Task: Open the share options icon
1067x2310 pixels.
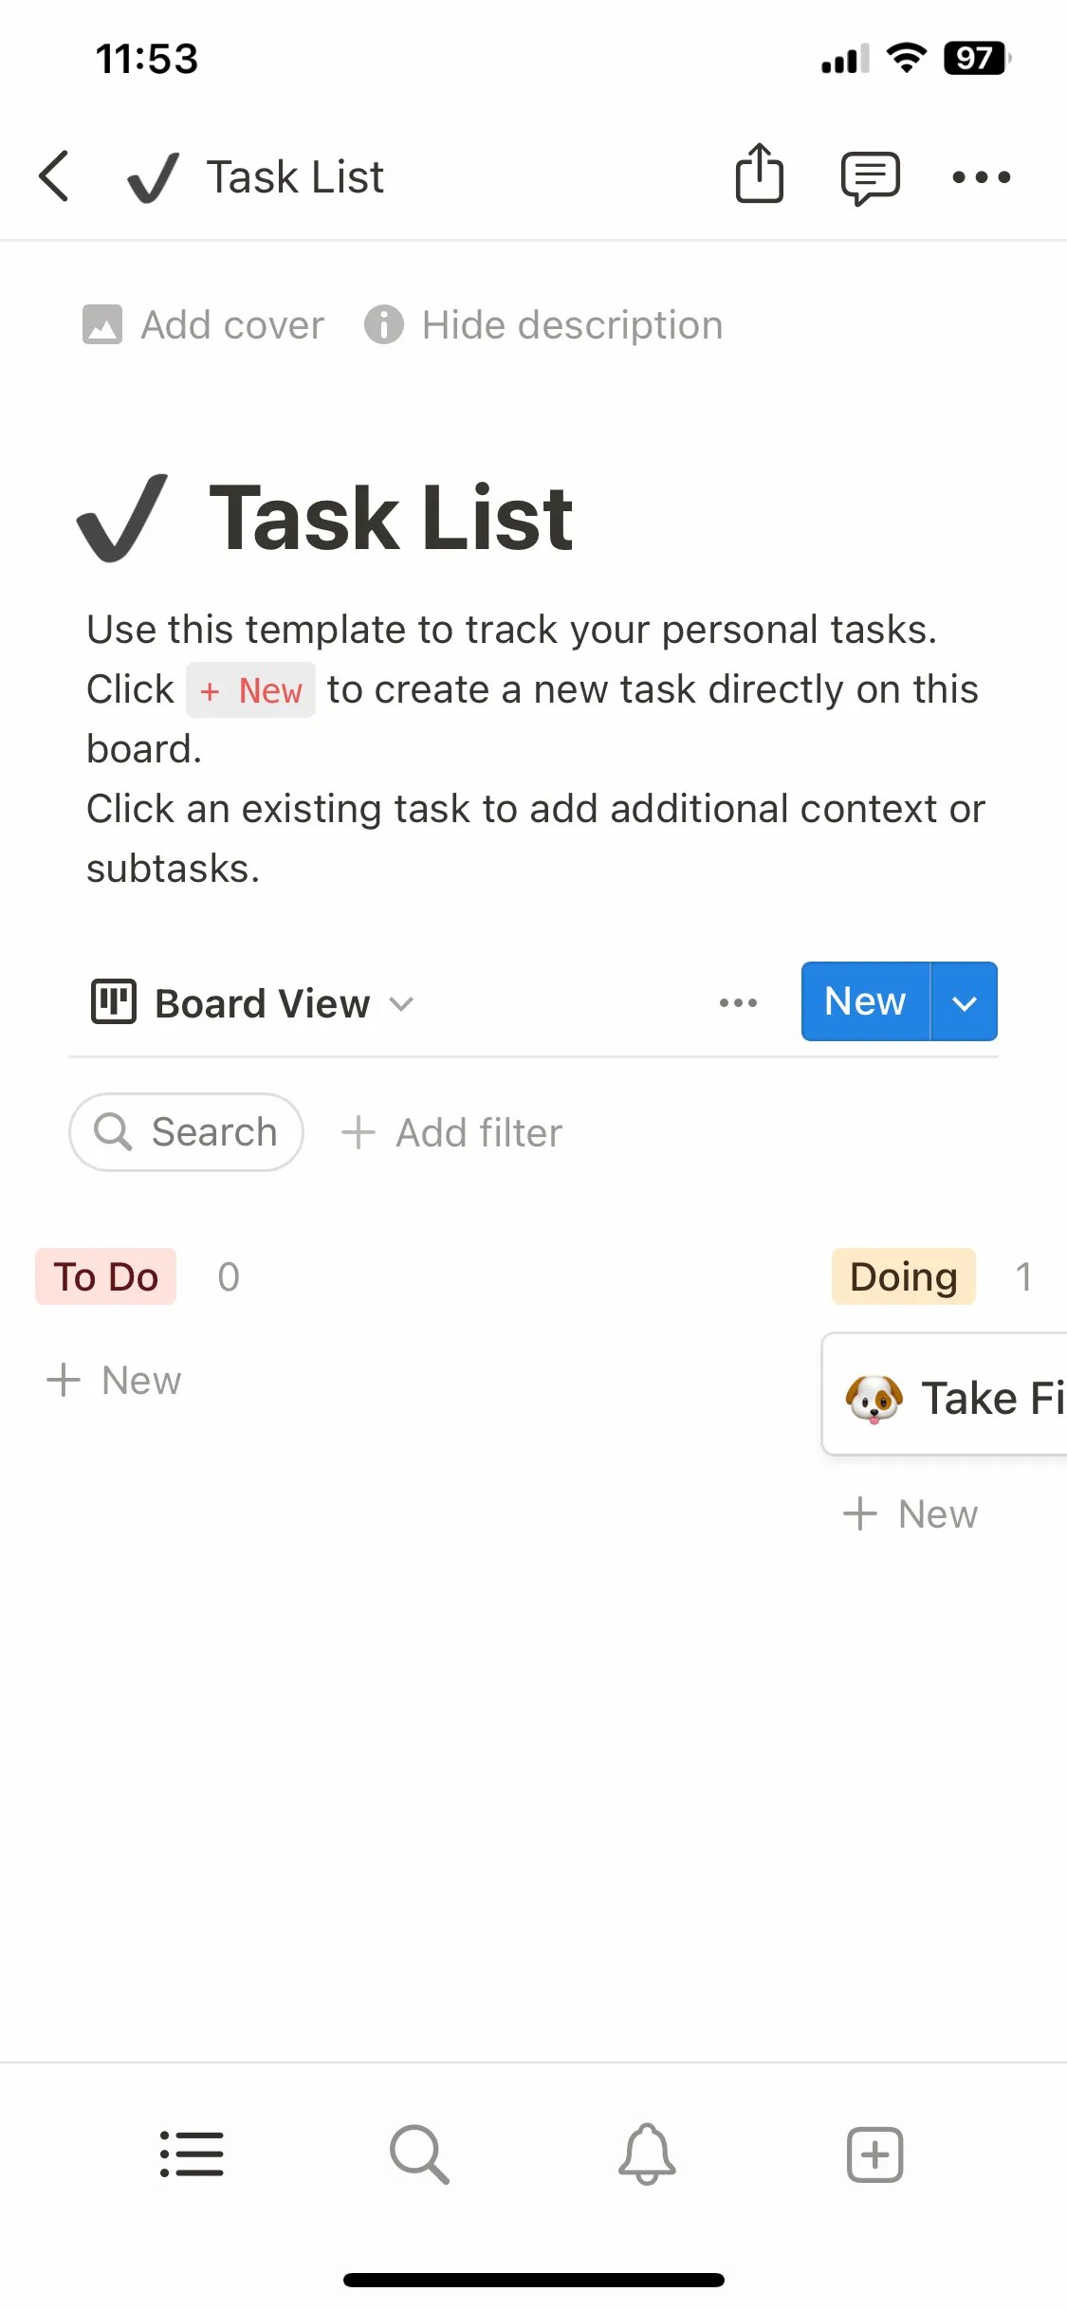Action: tap(758, 176)
